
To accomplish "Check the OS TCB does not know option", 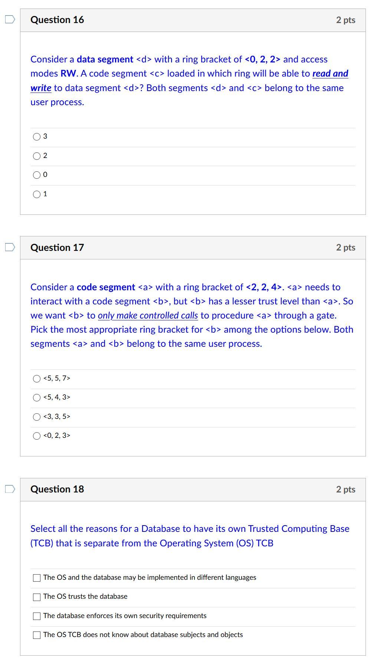I will click(36, 635).
